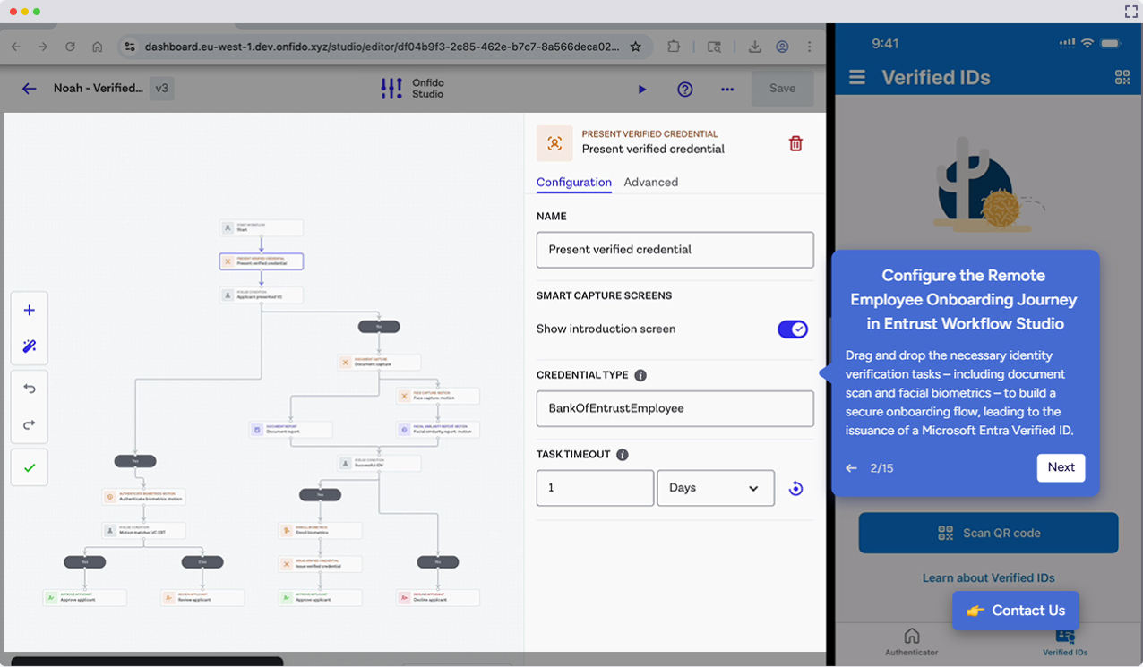
Task: Delete the task with the red trash icon
Action: 795,143
